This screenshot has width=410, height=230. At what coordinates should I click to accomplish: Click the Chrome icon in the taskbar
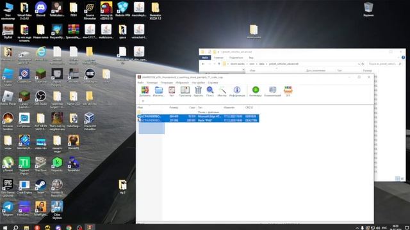[x=69, y=227]
